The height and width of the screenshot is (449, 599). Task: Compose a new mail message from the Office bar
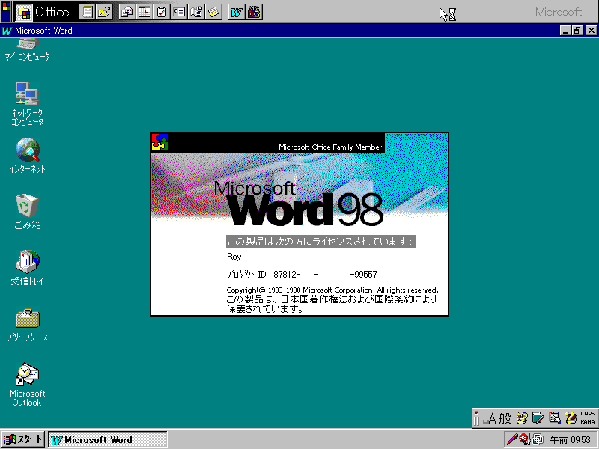pos(125,13)
